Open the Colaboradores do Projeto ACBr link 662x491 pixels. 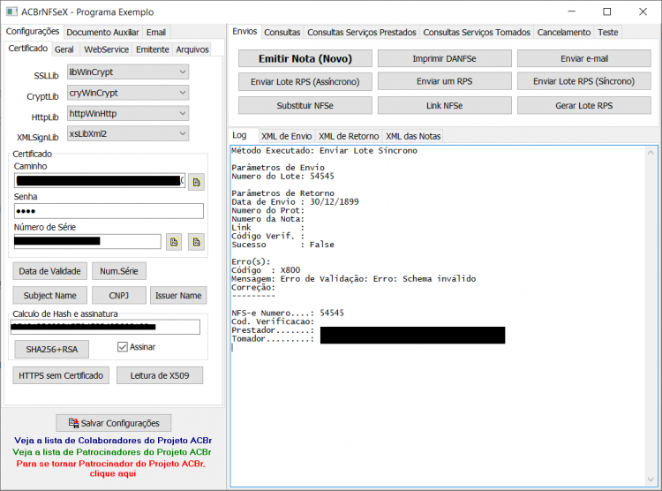pyautogui.click(x=113, y=441)
